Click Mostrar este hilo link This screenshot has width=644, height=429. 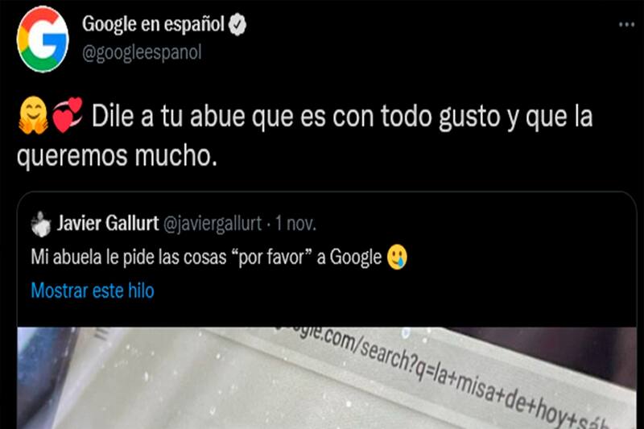[x=93, y=291]
